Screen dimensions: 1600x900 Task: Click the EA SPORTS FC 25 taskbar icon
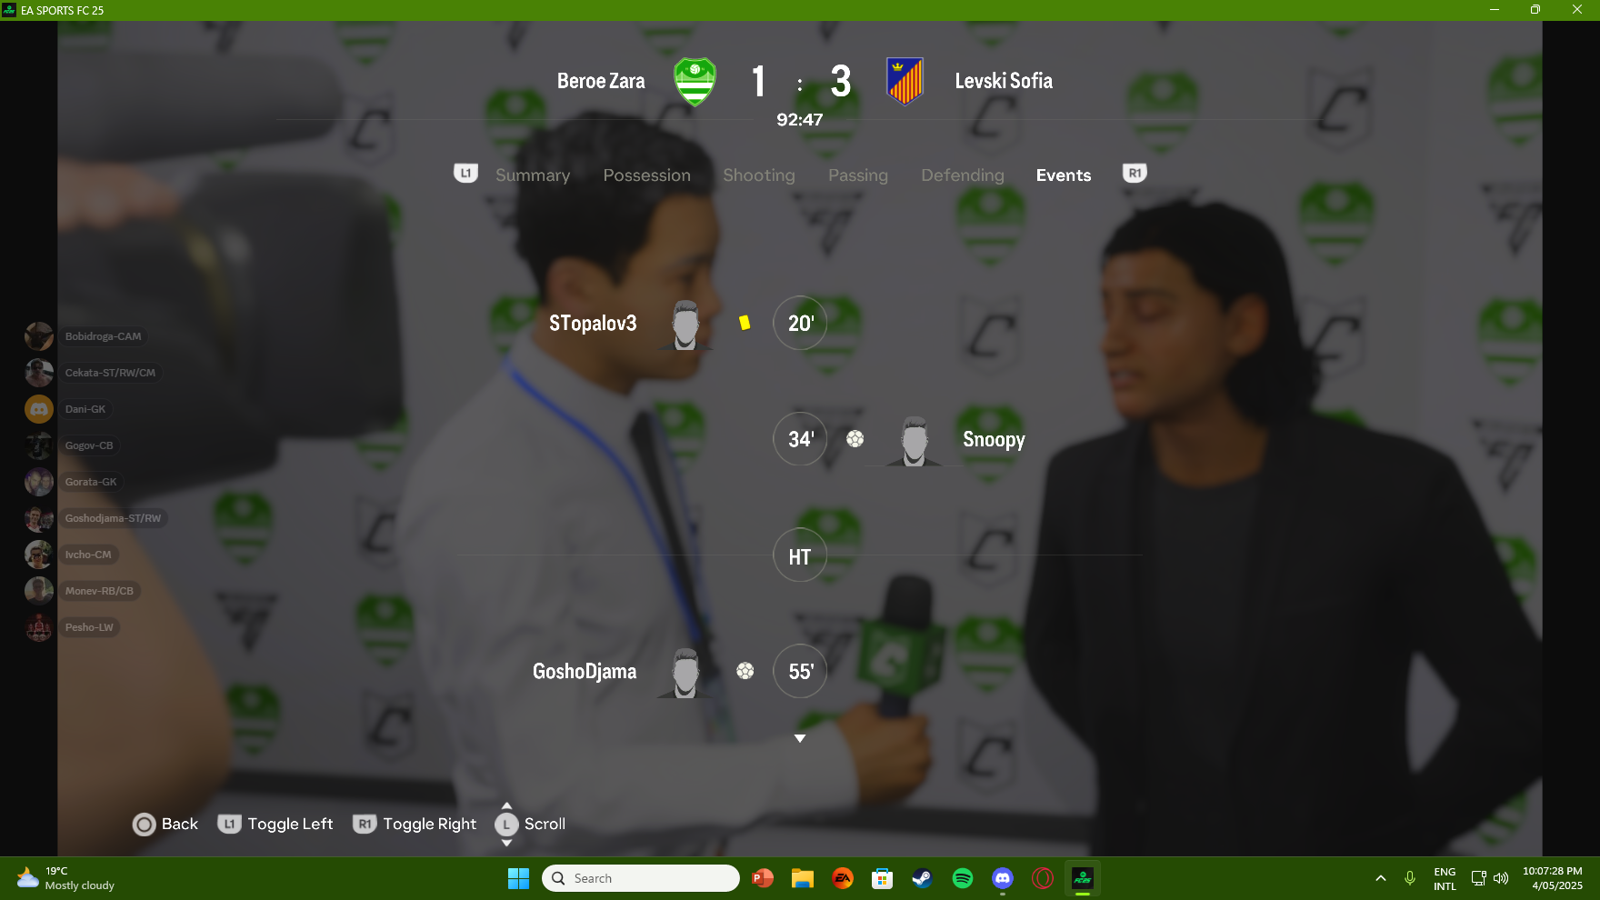(1082, 878)
